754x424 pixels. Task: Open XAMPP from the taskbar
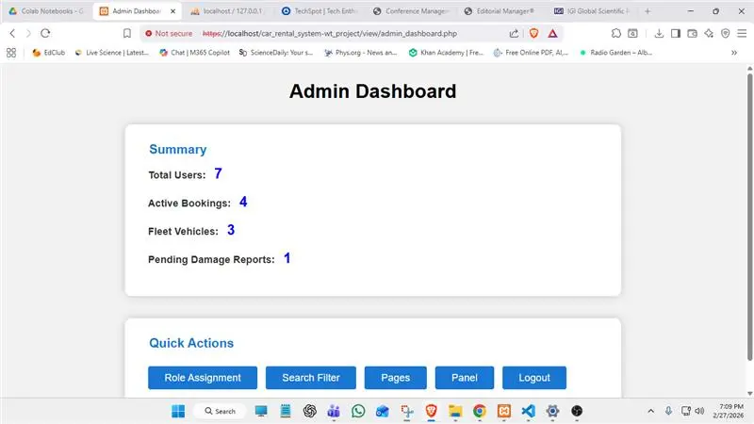[x=503, y=411]
